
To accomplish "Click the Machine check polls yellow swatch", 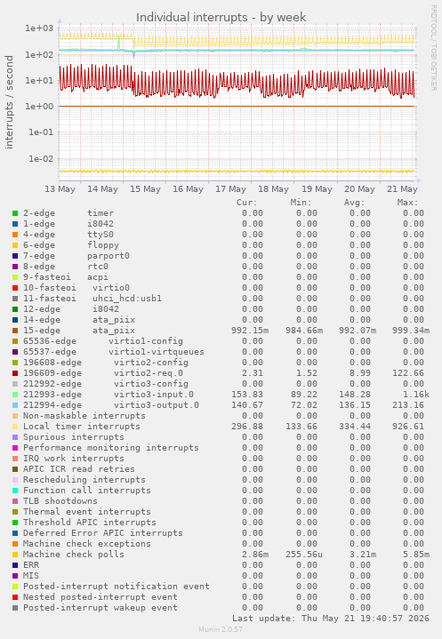I will point(15,555).
